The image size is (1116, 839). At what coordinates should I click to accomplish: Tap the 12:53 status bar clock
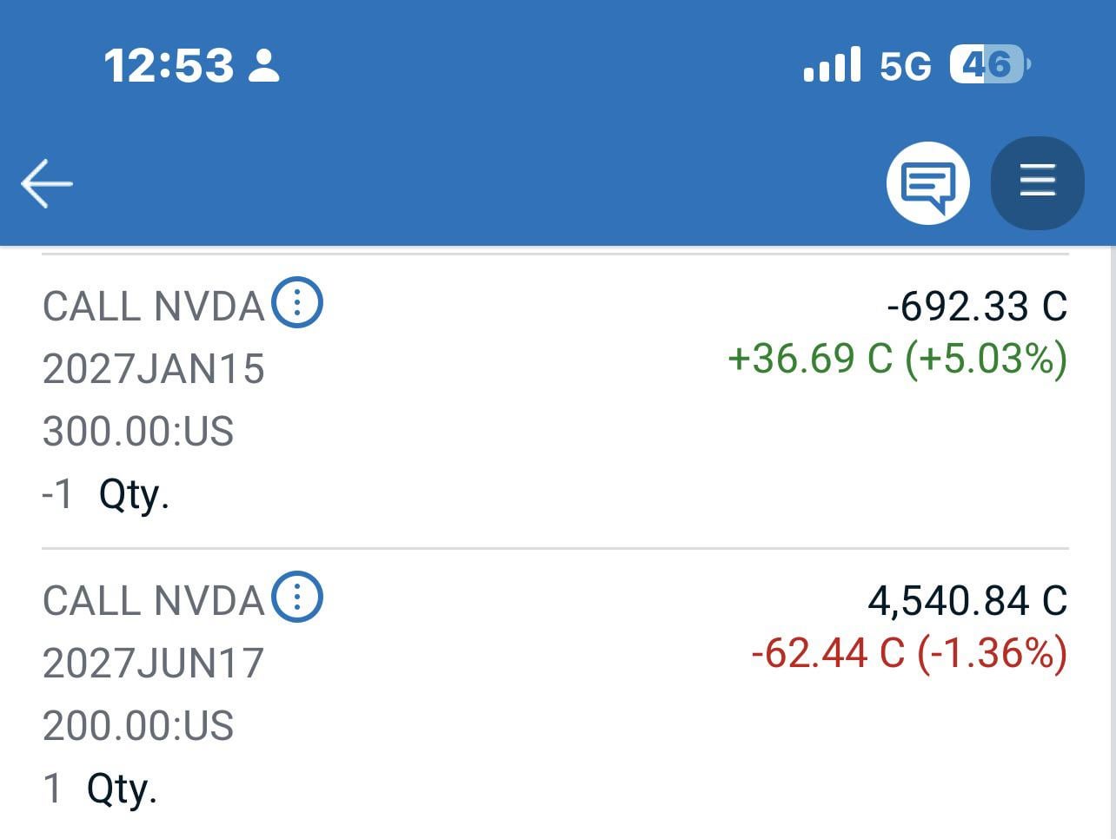coord(169,66)
